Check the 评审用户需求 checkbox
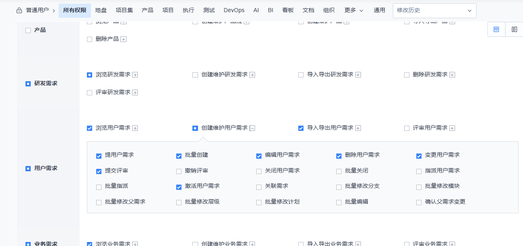The height and width of the screenshot is (246, 523). pyautogui.click(x=407, y=128)
